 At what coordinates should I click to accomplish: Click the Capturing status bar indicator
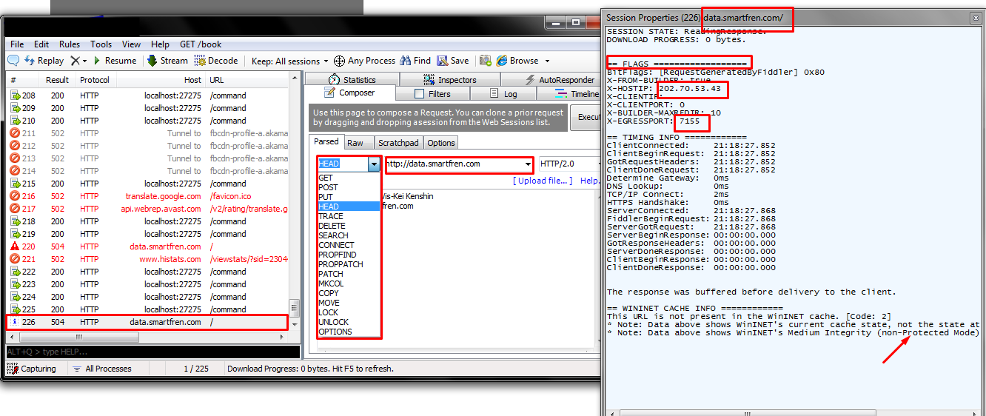(x=33, y=369)
